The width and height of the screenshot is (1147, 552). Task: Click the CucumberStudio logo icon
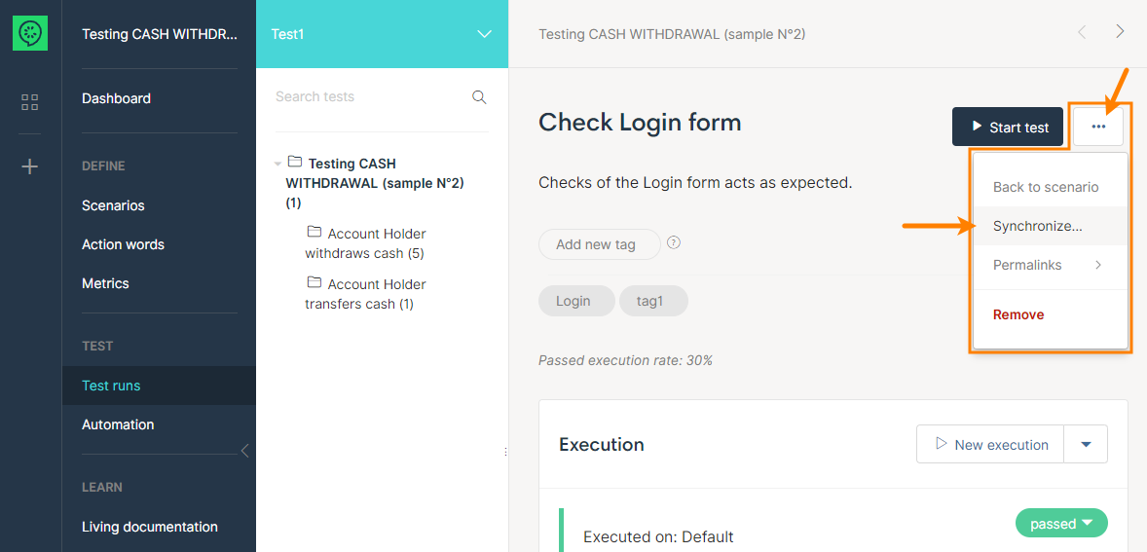click(30, 33)
